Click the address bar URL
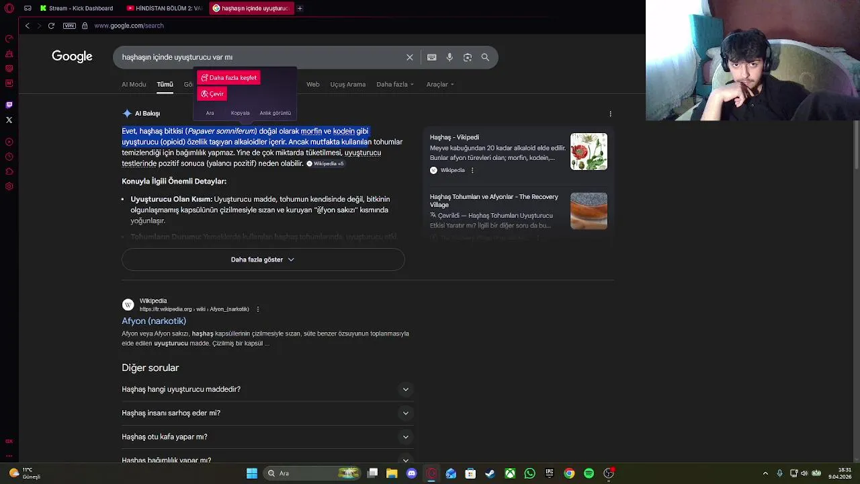860x484 pixels. [x=128, y=26]
